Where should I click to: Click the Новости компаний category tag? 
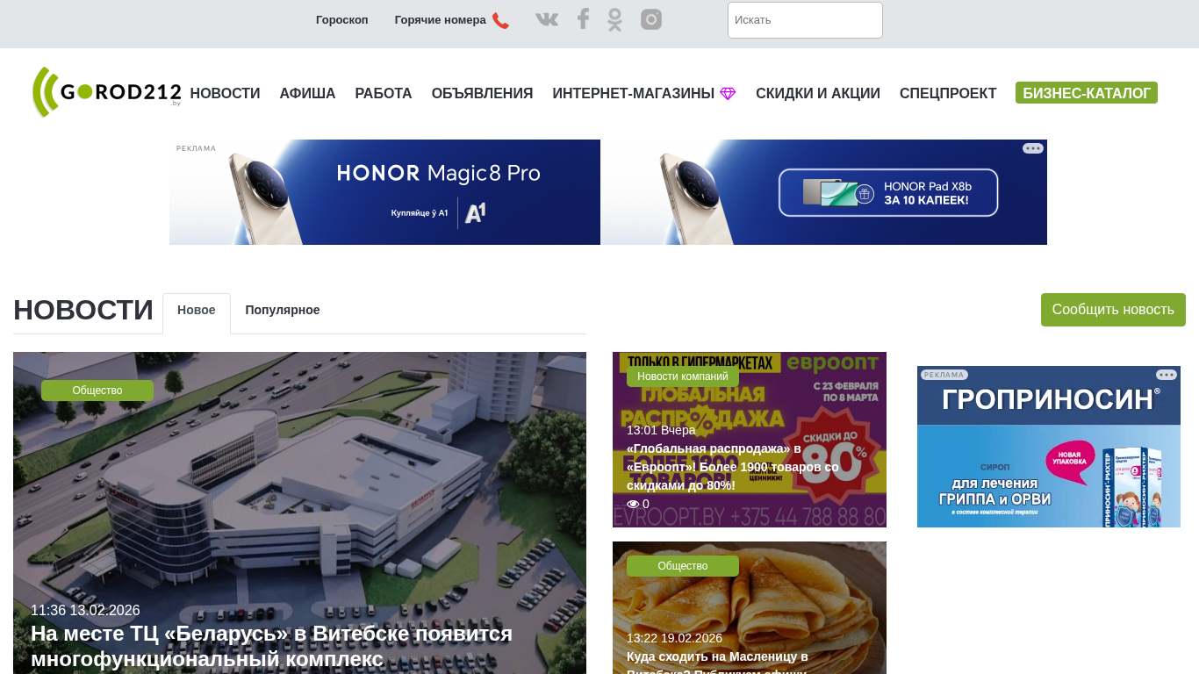(683, 376)
